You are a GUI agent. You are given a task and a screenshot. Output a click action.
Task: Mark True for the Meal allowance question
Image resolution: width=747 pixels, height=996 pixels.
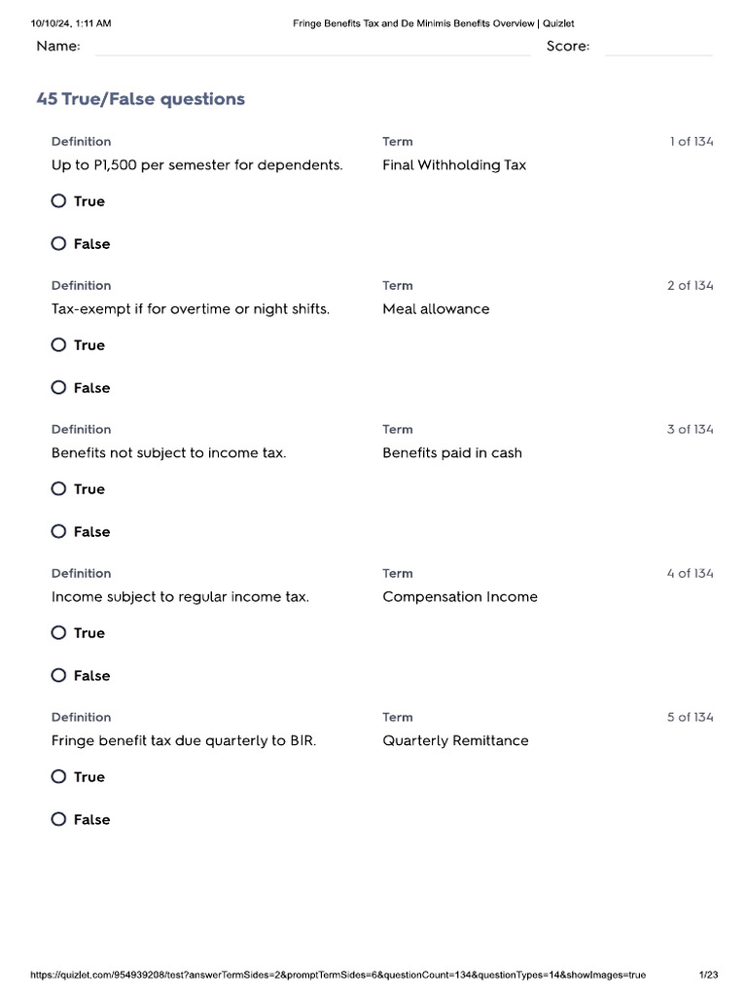pyautogui.click(x=59, y=345)
